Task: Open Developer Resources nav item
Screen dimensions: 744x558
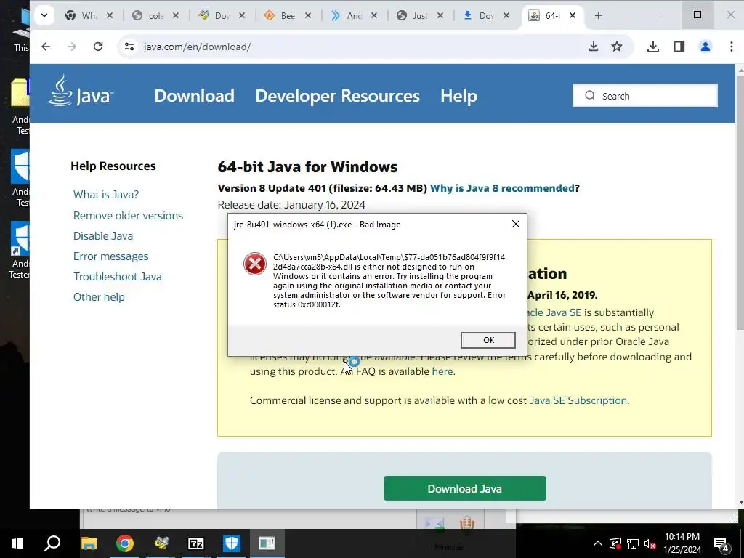Action: (337, 96)
